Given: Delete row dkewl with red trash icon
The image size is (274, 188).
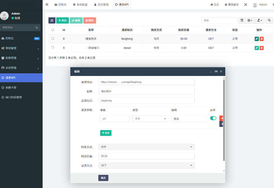Looking at the screenshot, I should pyautogui.click(x=261, y=48).
